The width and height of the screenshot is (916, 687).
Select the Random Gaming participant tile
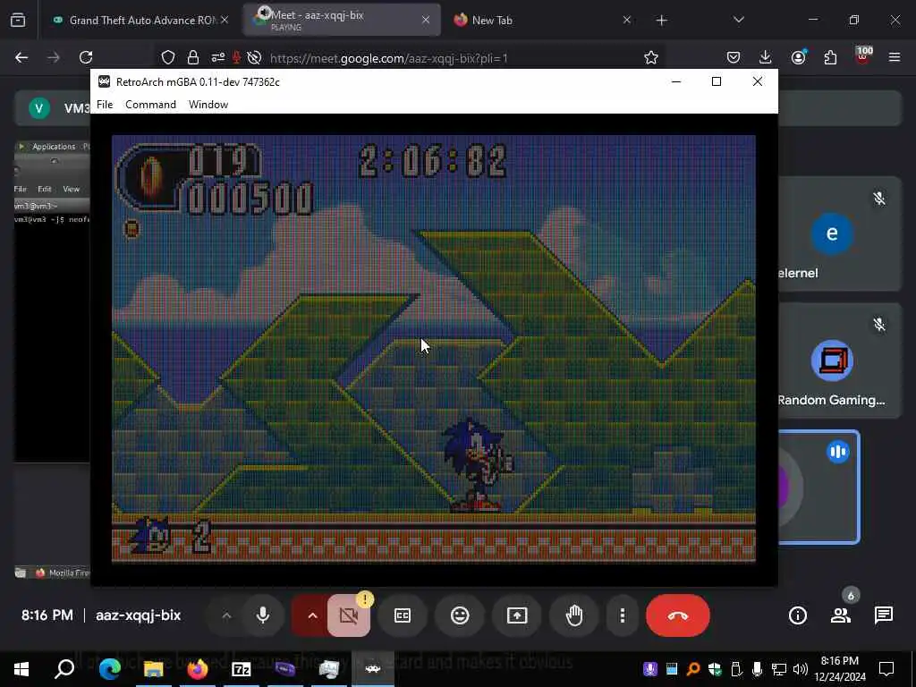[841, 360]
